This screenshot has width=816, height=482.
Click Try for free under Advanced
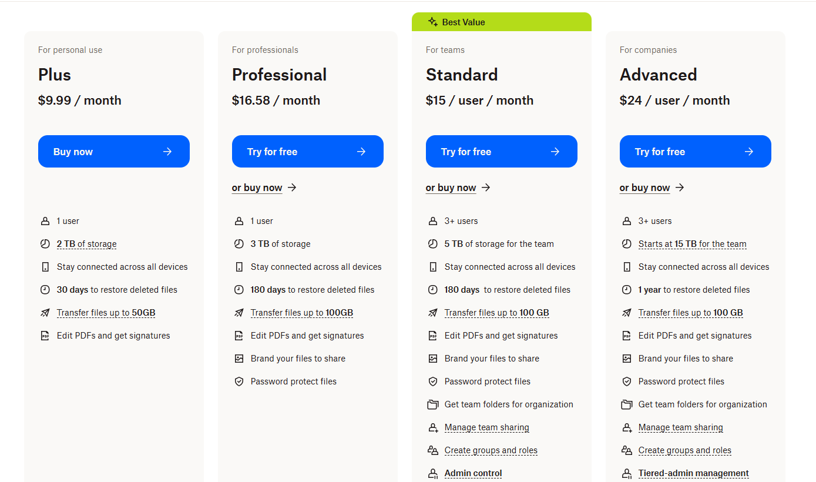coord(696,152)
